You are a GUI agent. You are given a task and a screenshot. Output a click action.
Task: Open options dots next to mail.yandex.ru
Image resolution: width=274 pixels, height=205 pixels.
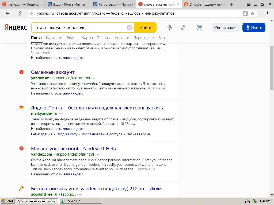coord(61,114)
